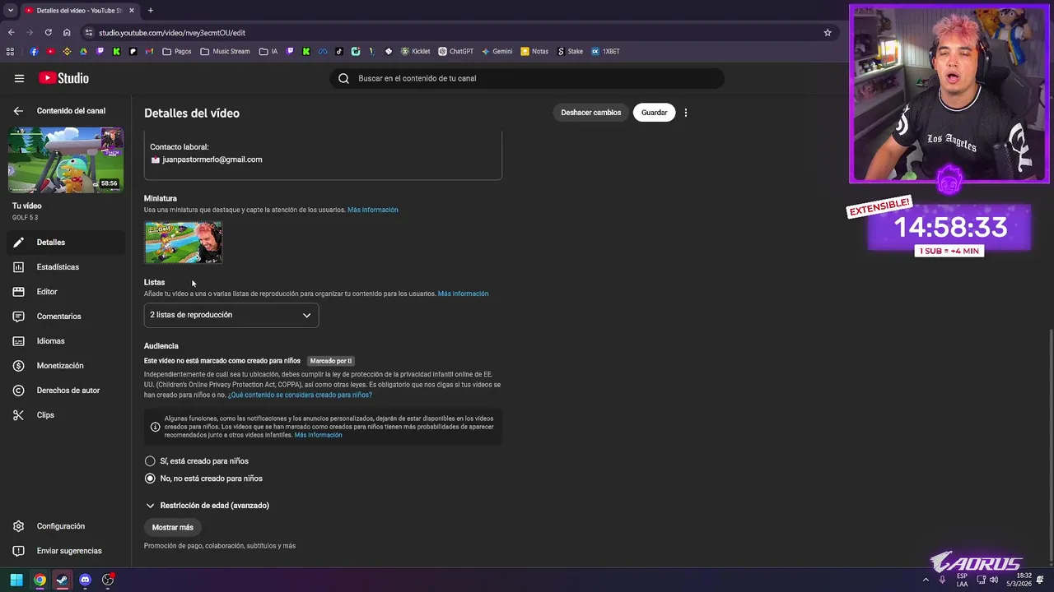Open the Pagos bookmarks folder

pos(177,51)
